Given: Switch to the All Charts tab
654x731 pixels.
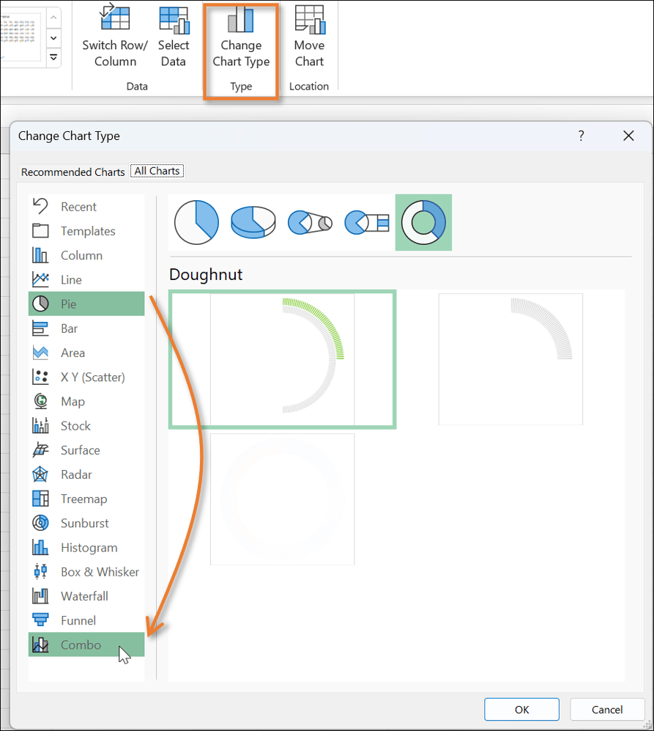Looking at the screenshot, I should coord(157,171).
